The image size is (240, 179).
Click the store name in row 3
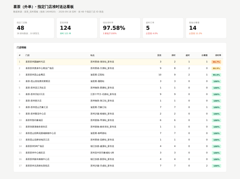(x=36, y=75)
